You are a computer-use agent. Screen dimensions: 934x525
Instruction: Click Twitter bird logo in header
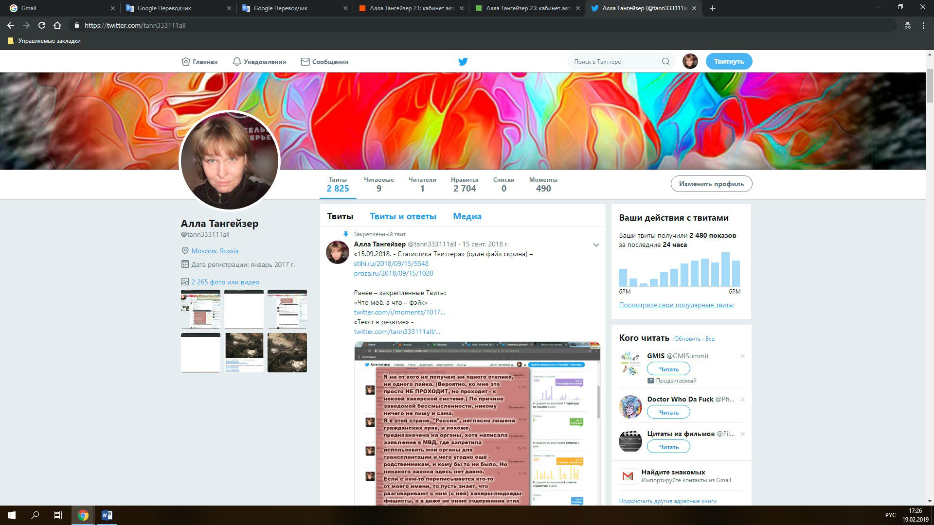tap(463, 62)
